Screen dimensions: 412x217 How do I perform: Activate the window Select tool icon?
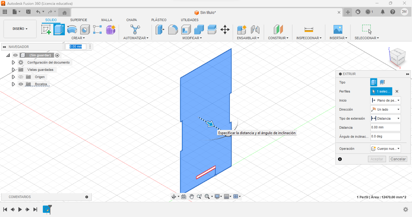point(367,29)
